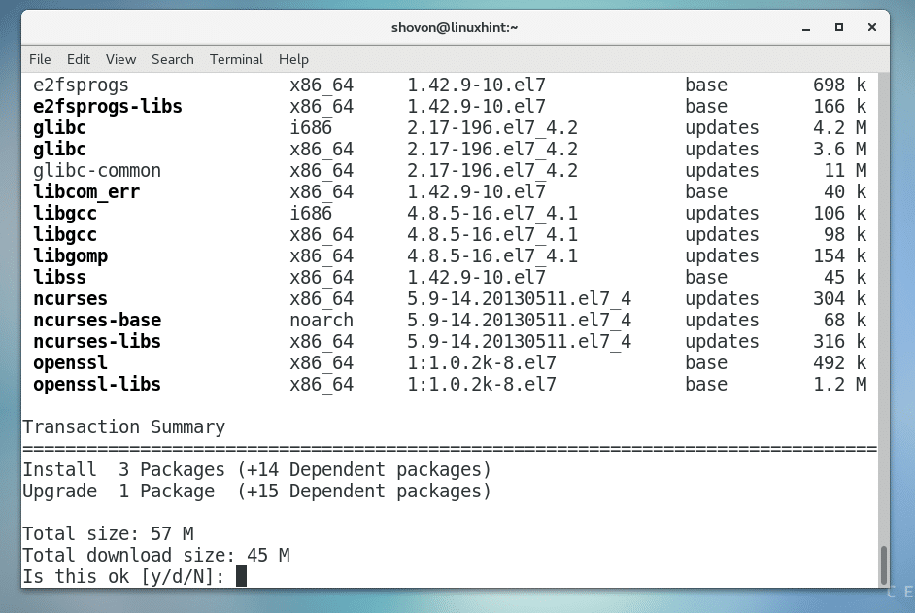
Task: Click version 4.8.5-16.el7_4.1 of libgomp
Action: (x=492, y=256)
